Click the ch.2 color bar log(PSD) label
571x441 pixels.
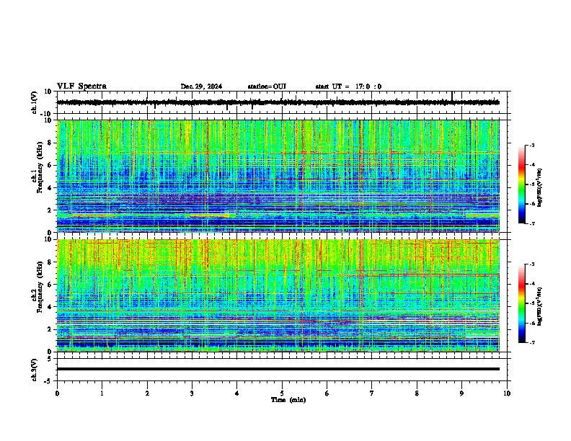[x=540, y=306]
